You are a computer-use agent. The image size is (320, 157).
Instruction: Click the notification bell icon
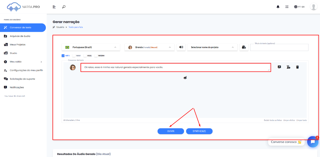(278, 7)
